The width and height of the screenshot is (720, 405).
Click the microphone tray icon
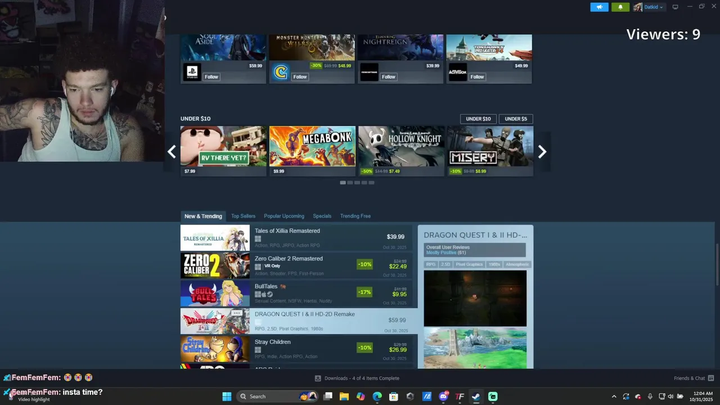coord(650,397)
